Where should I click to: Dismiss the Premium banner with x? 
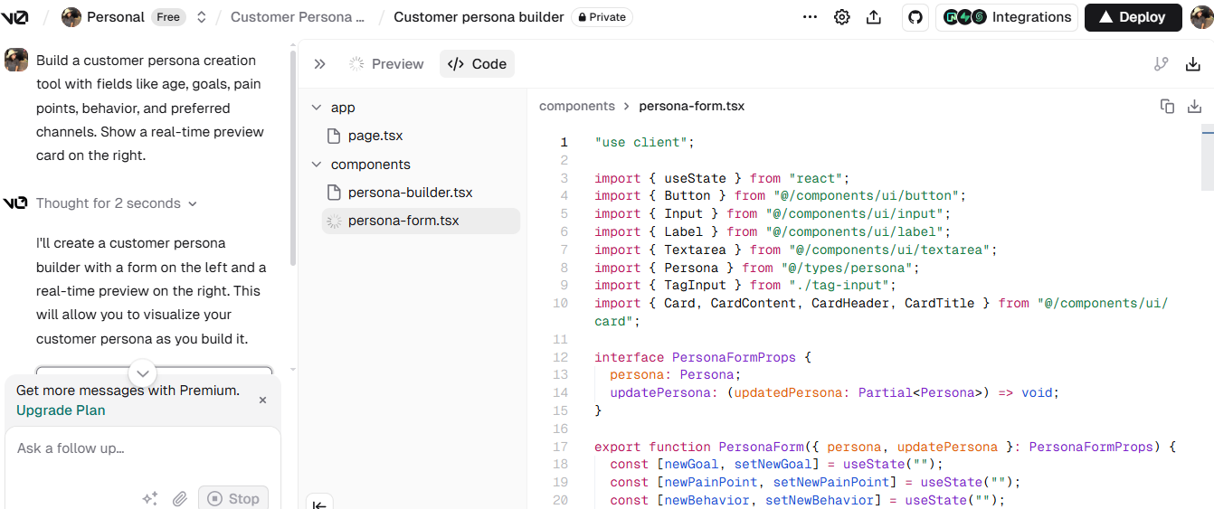pos(263,400)
